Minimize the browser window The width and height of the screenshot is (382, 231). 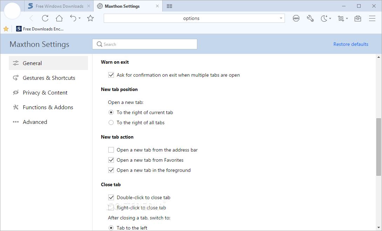tap(344, 6)
